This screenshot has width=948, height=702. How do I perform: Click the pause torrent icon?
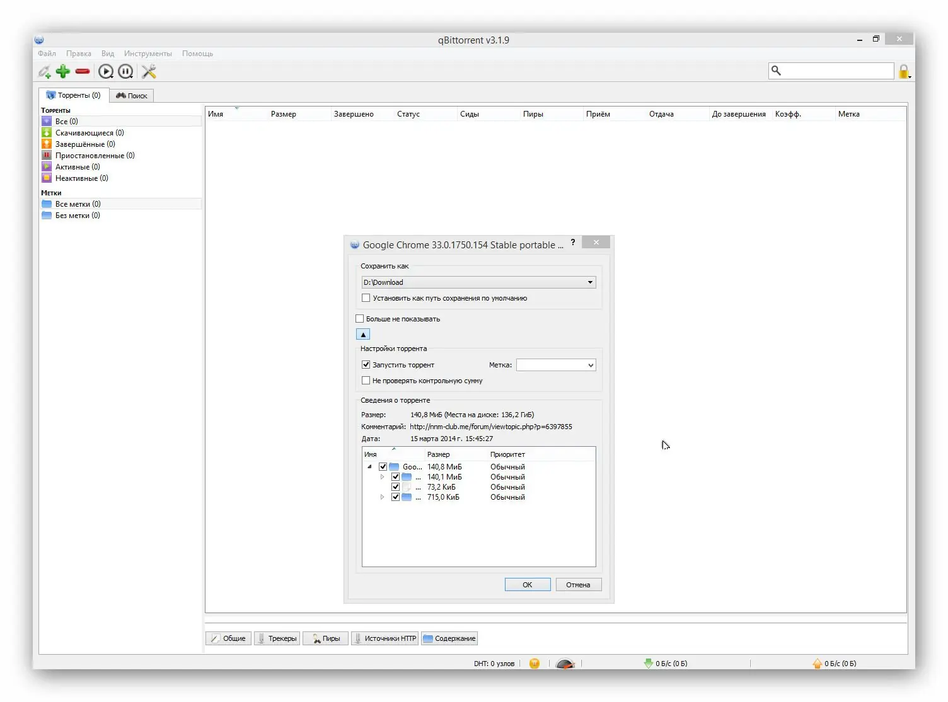125,71
